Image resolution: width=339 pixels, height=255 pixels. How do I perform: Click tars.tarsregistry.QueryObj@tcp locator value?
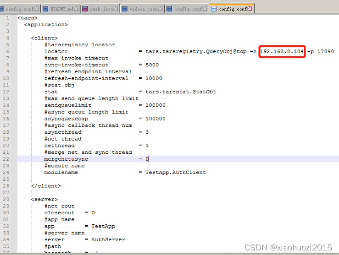[x=196, y=51]
